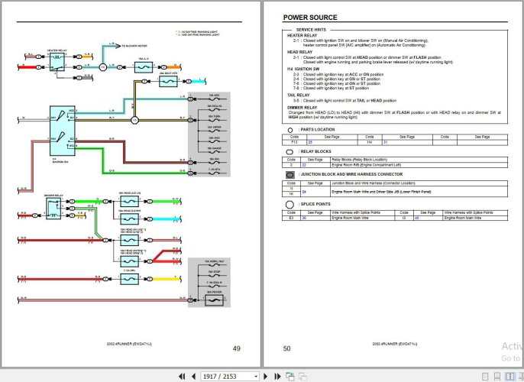This screenshot has height=382, width=524.
Task: Click Engine Room Main Wire cell in I3 row
Action: pyautogui.click(x=475, y=218)
